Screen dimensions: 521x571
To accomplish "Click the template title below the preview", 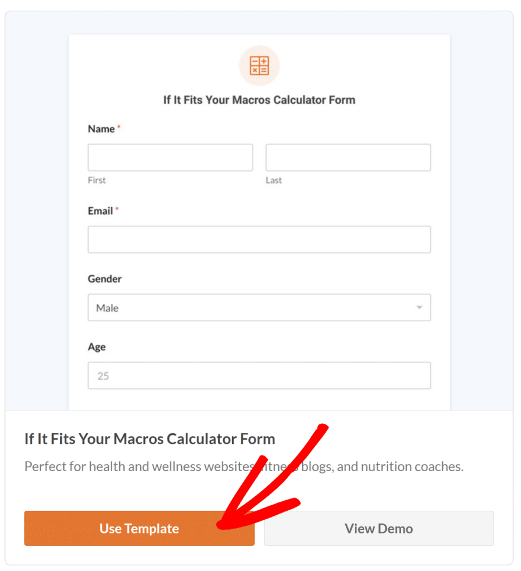I will tap(149, 439).
